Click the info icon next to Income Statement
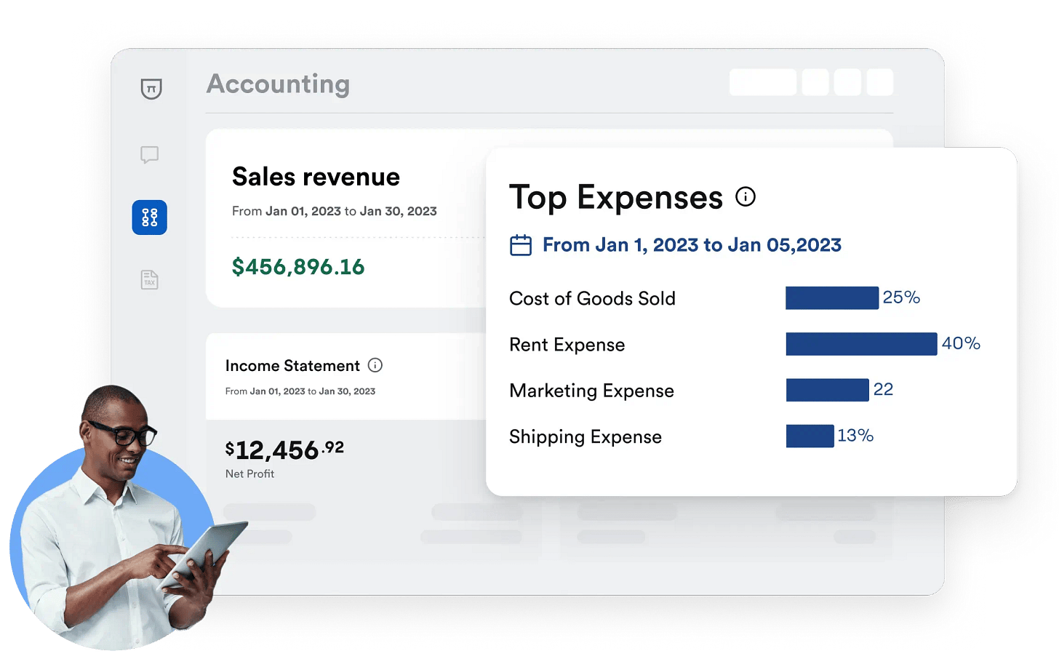 pos(375,365)
